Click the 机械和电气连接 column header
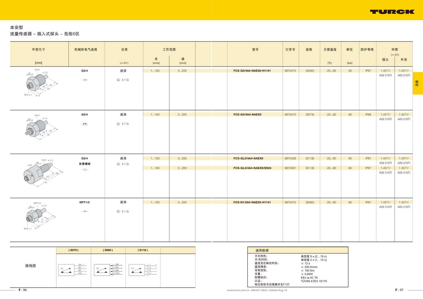423x299 pixels. (86, 49)
